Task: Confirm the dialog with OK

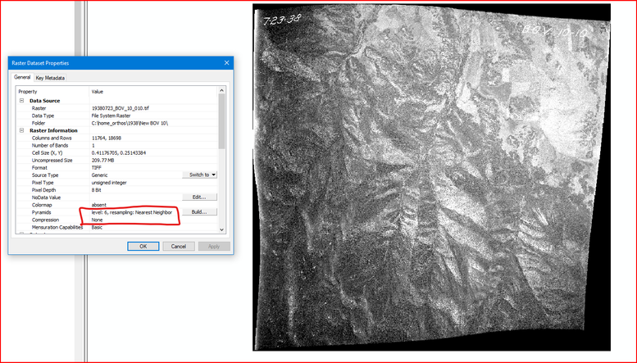Action: (143, 247)
